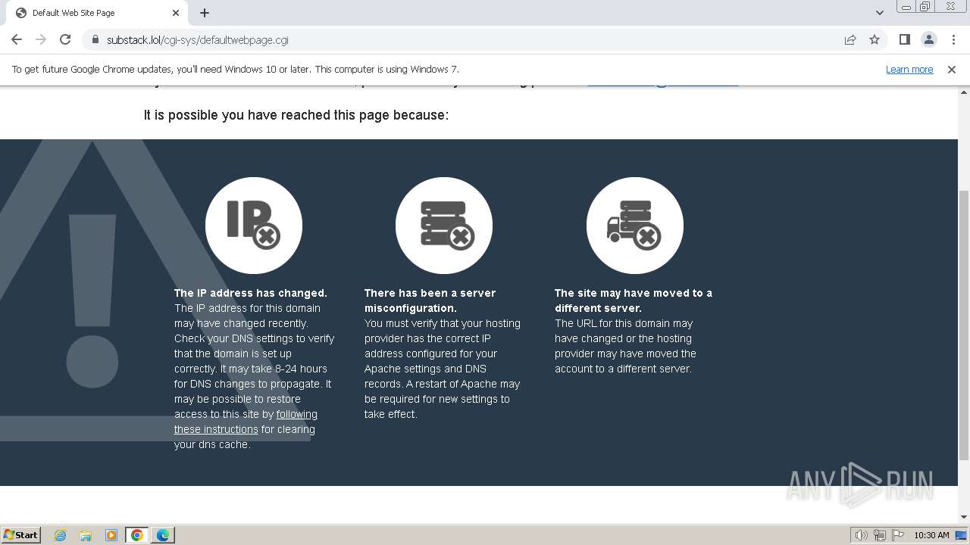Click the moved server truck icon
This screenshot has height=545, width=970.
point(635,226)
